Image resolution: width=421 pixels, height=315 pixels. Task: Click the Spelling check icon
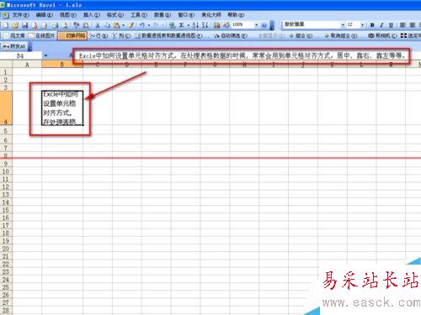77,25
